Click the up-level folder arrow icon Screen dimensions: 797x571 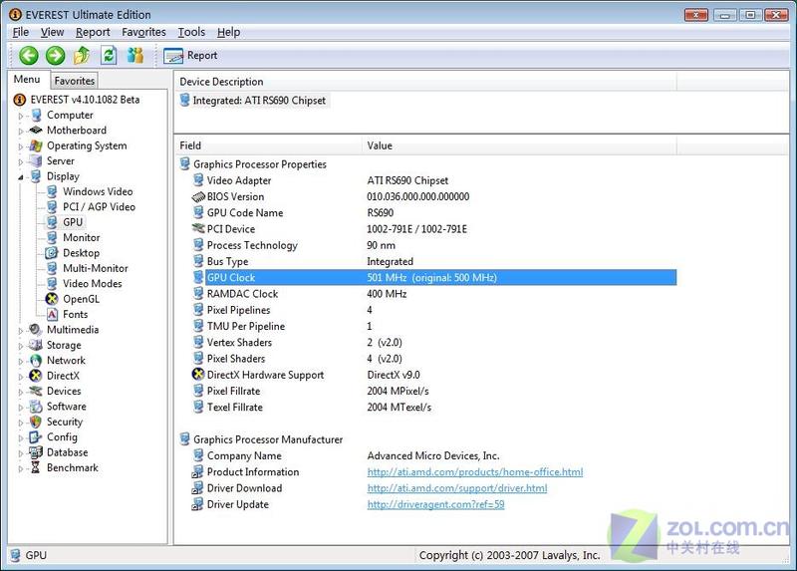click(82, 56)
